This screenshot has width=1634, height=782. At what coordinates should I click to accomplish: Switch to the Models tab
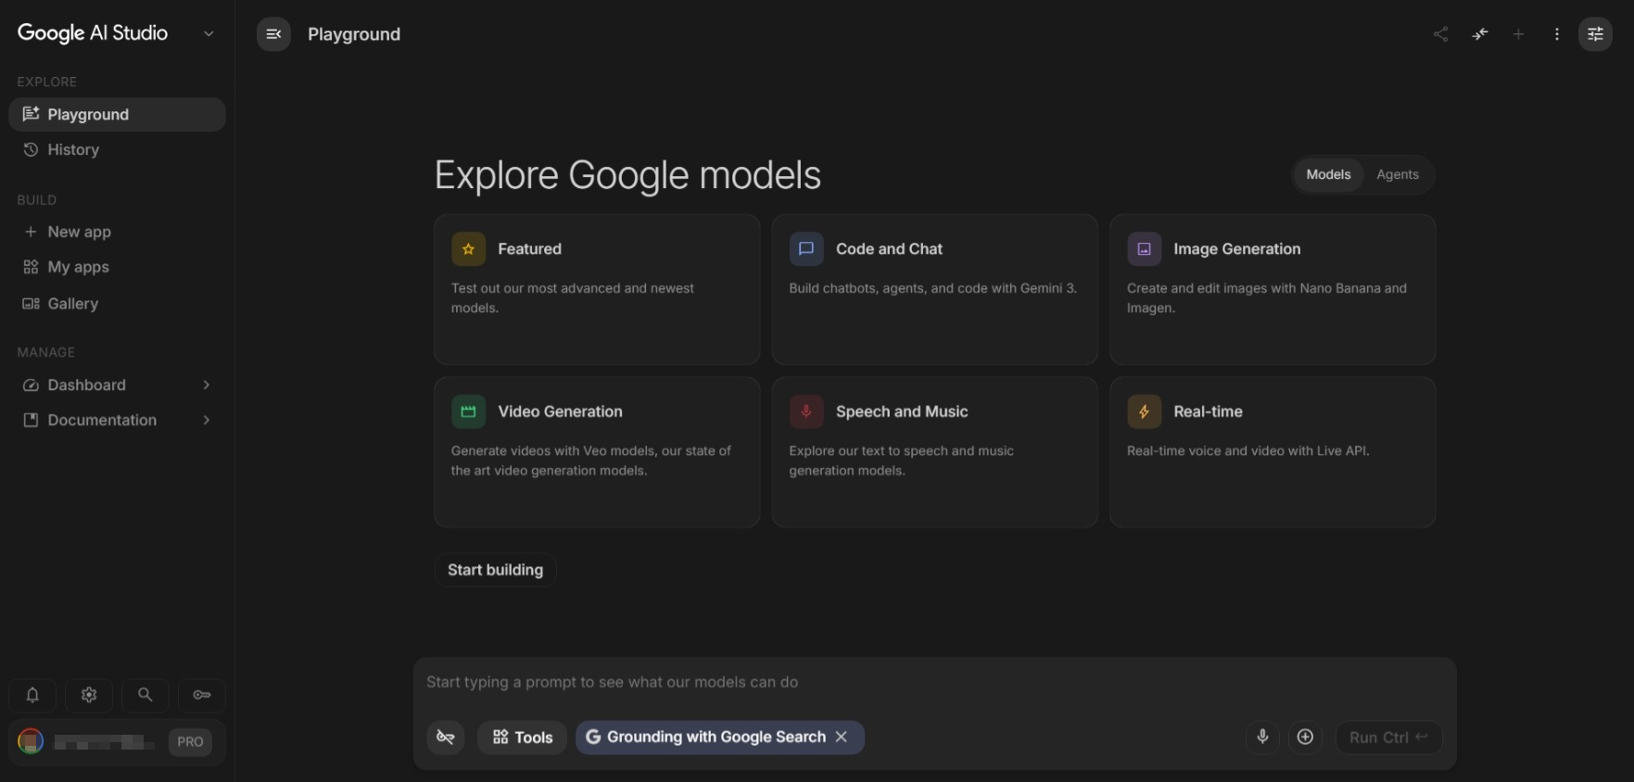point(1328,174)
